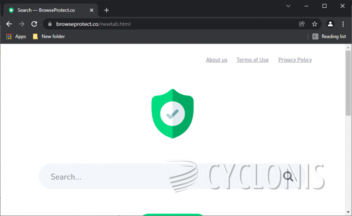Open the user profile icon
Image resolution: width=352 pixels, height=216 pixels.
(x=330, y=24)
